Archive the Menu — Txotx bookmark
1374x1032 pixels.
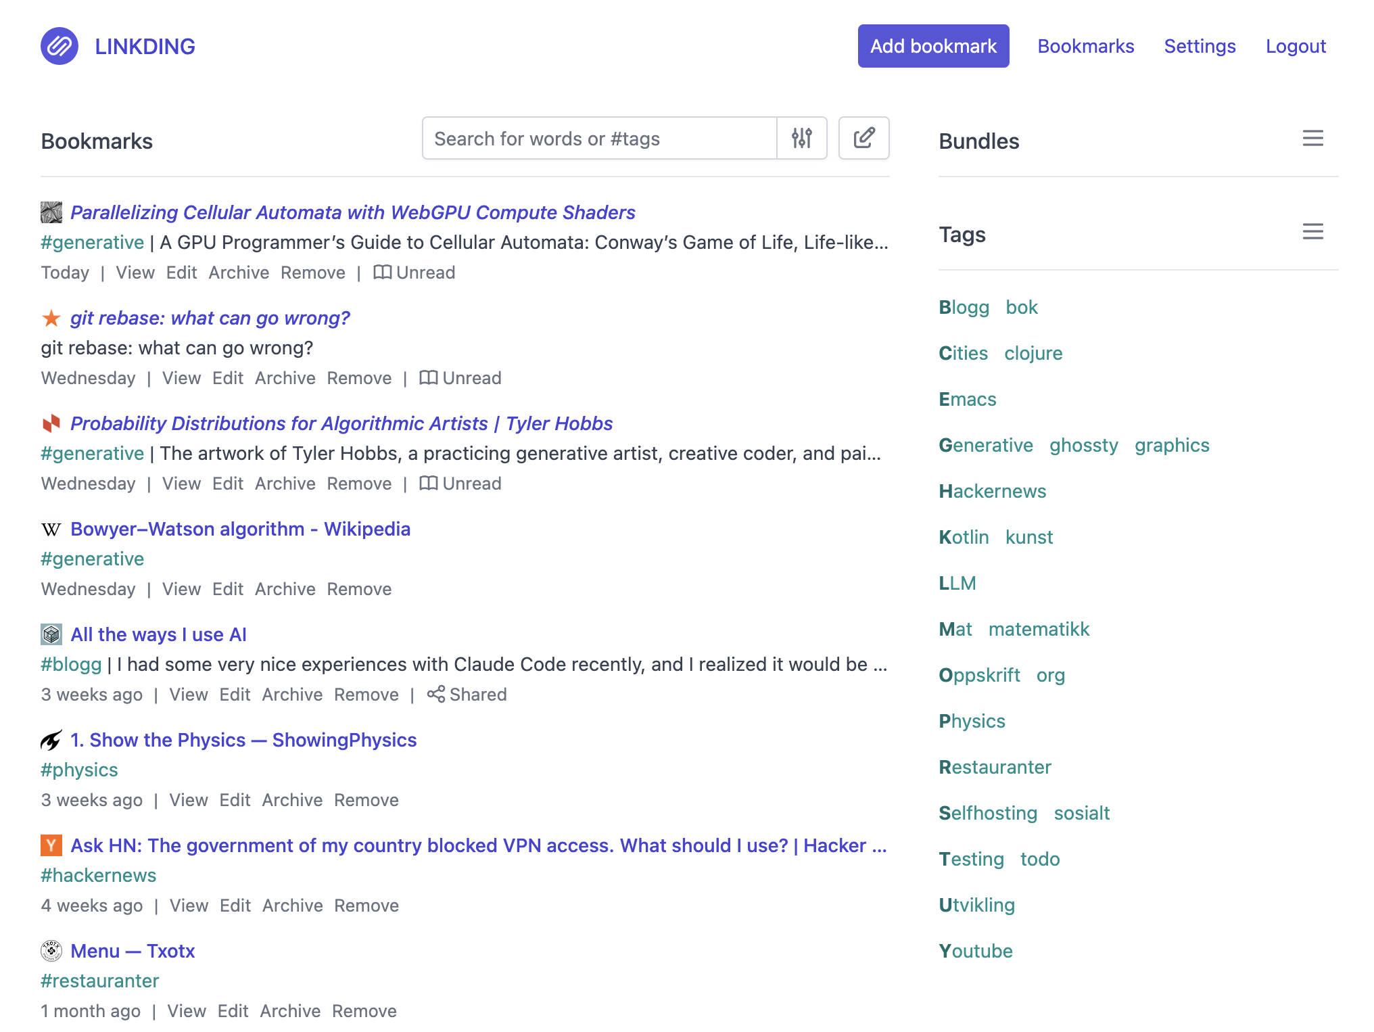[x=290, y=1011]
